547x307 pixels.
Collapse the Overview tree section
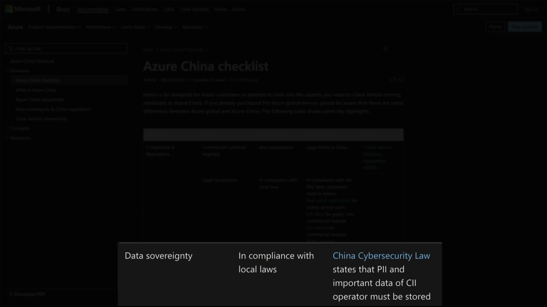point(8,71)
